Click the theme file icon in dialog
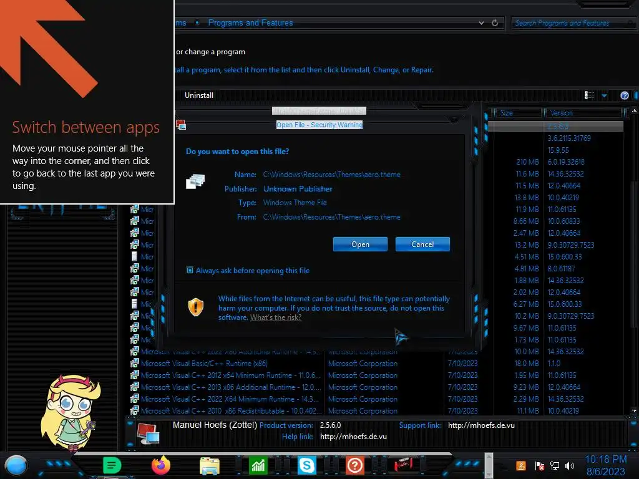The width and height of the screenshot is (639, 479). pos(195,181)
